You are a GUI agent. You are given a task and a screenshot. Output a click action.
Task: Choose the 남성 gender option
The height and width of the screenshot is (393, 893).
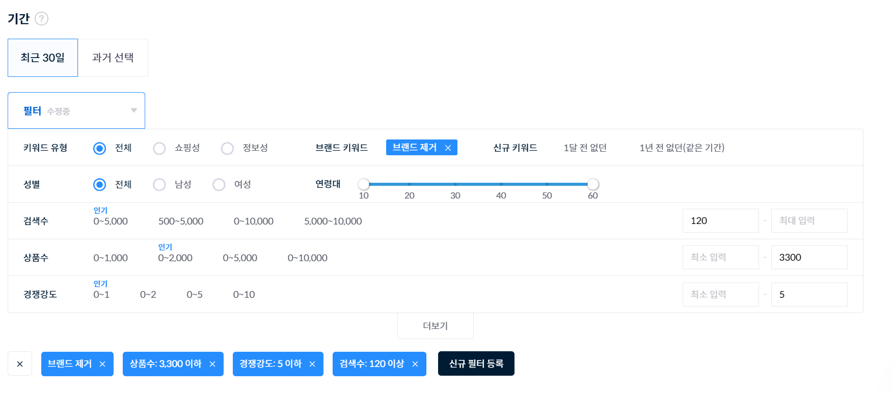[159, 184]
